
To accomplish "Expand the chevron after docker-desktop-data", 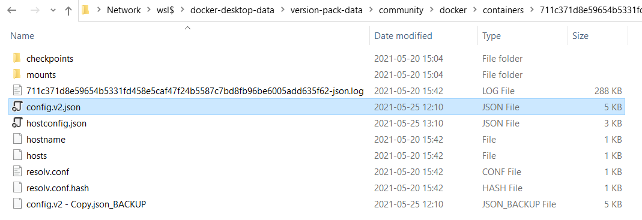I will coord(282,11).
